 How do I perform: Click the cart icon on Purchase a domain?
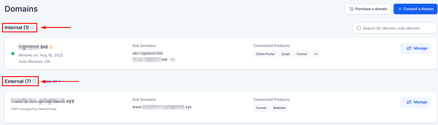coord(351,9)
